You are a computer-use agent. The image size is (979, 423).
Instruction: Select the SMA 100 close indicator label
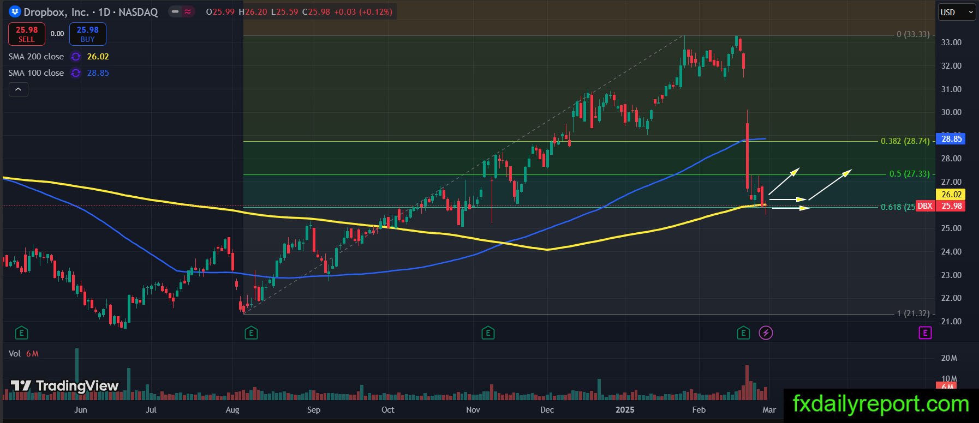[36, 73]
